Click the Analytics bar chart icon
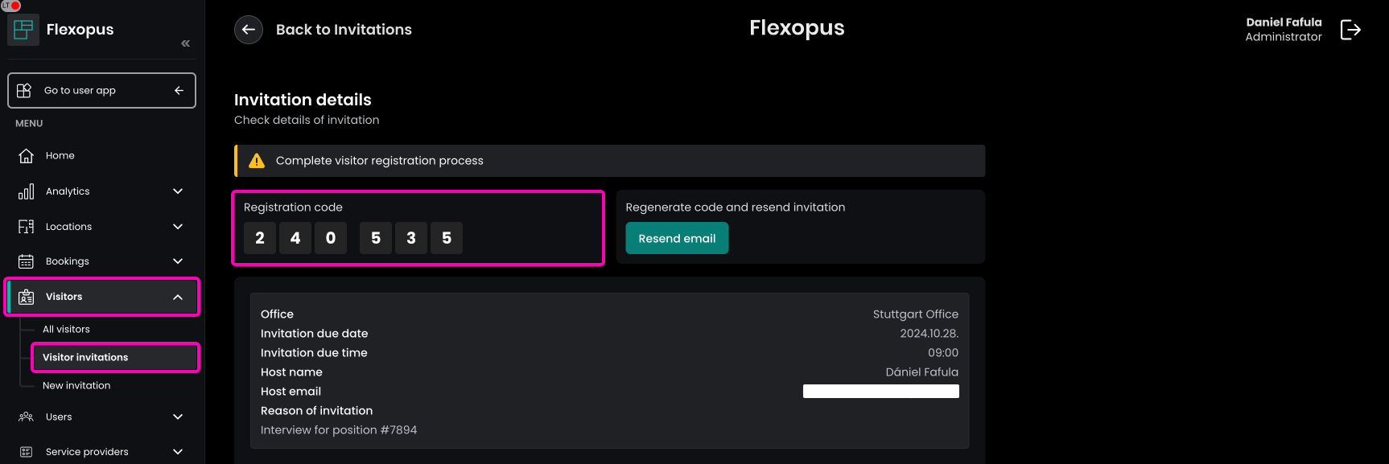Image resolution: width=1389 pixels, height=464 pixels. pyautogui.click(x=26, y=191)
